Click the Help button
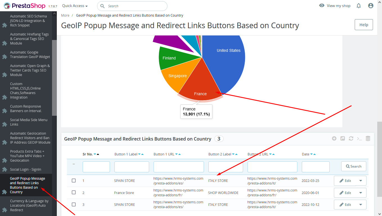This screenshot has height=216, width=382. click(x=364, y=25)
